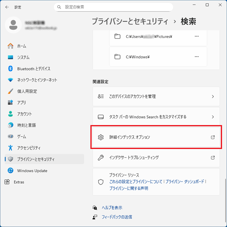Open ホーム from sidebar
Viewport: 227px width, 227px height.
44,46
